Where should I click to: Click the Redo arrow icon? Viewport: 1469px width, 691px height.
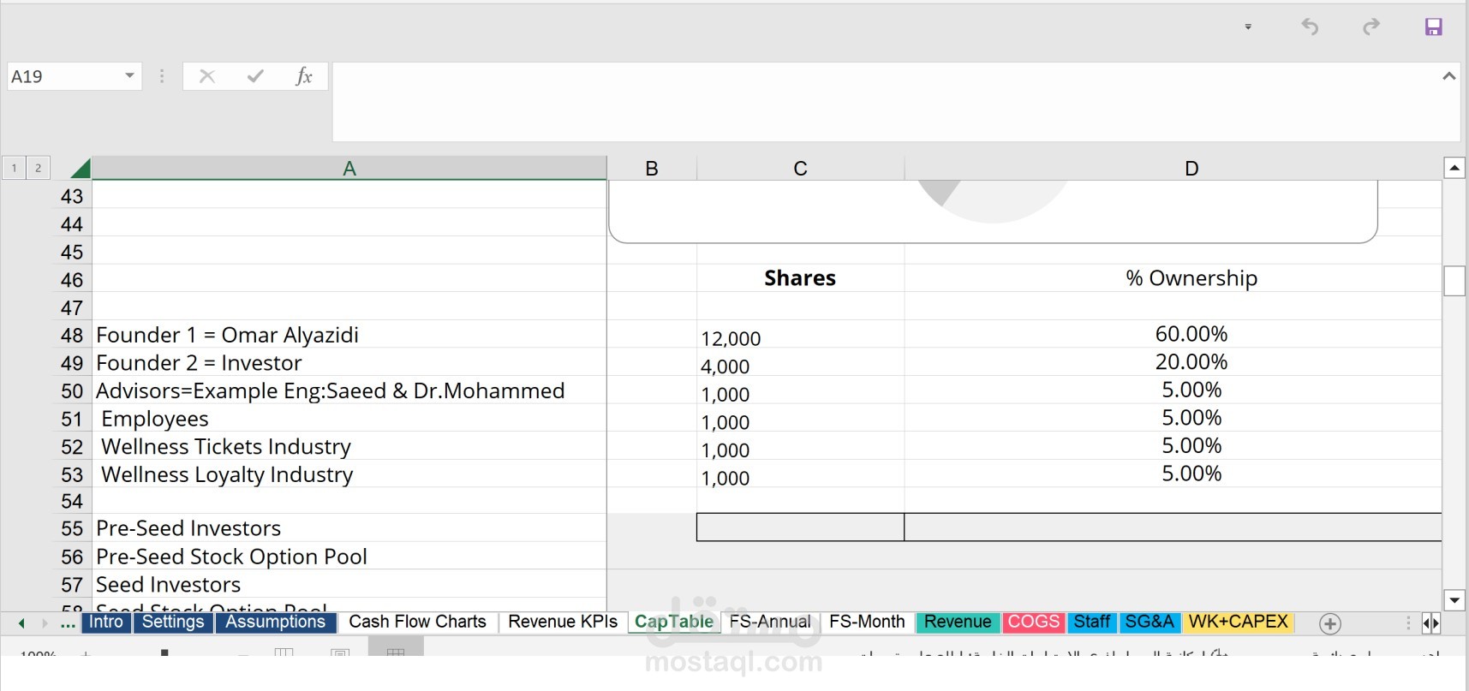click(x=1371, y=27)
